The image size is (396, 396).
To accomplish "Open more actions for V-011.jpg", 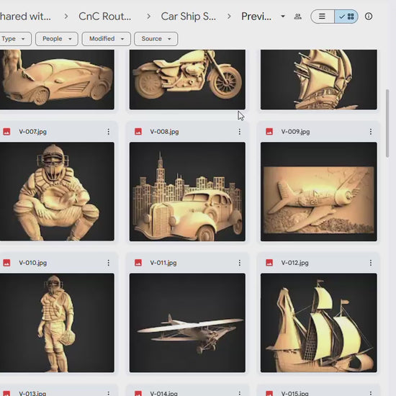I will click(x=240, y=263).
